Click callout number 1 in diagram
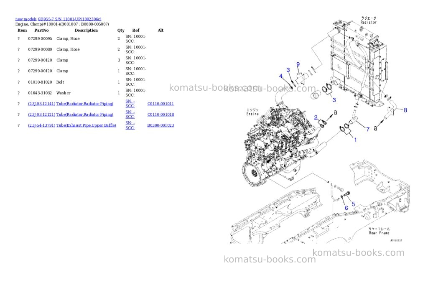The width and height of the screenshot is (428, 303). [355, 140]
